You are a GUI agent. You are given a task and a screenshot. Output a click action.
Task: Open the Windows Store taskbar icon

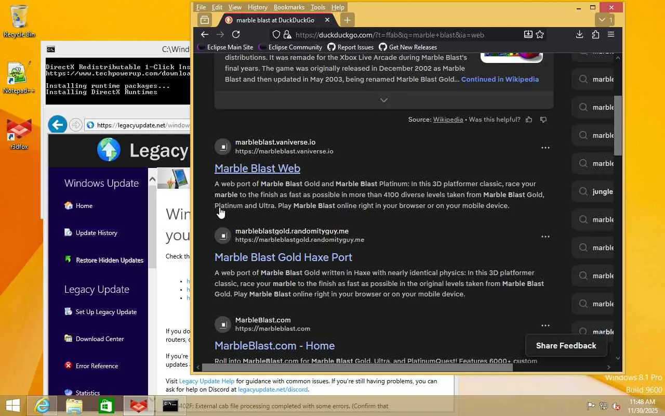[x=106, y=406]
